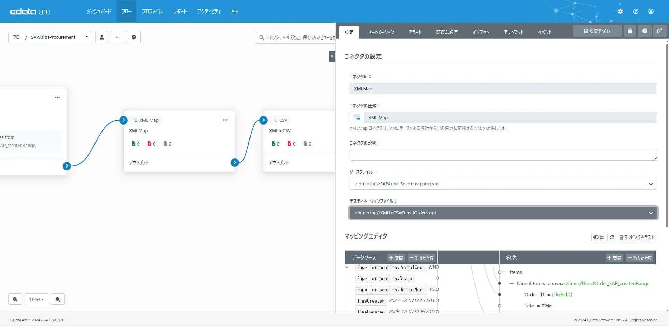Open the destination file dropdown

click(503, 213)
